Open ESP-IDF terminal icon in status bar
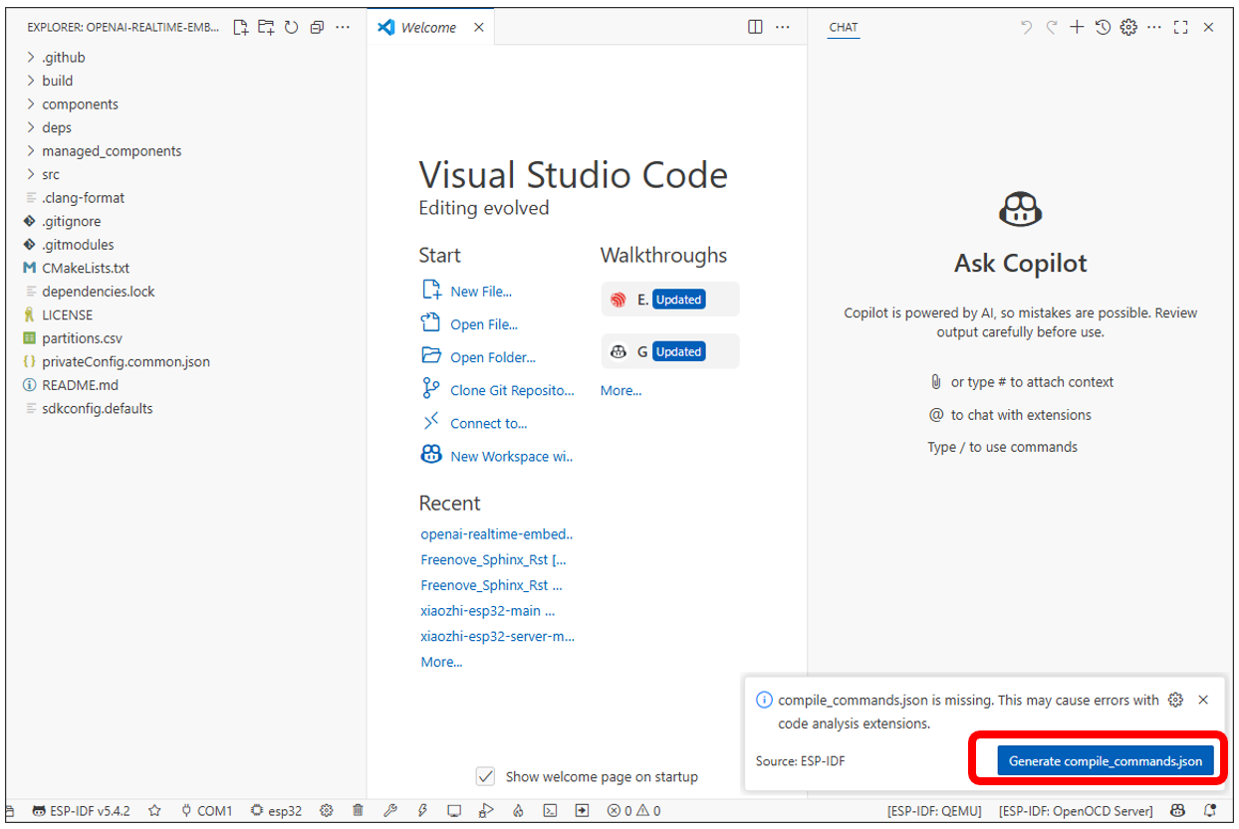Viewport: 1239px width, 829px height. click(550, 811)
